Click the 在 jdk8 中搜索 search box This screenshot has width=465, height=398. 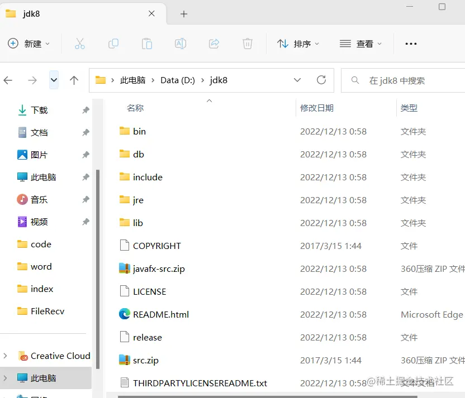(403, 80)
